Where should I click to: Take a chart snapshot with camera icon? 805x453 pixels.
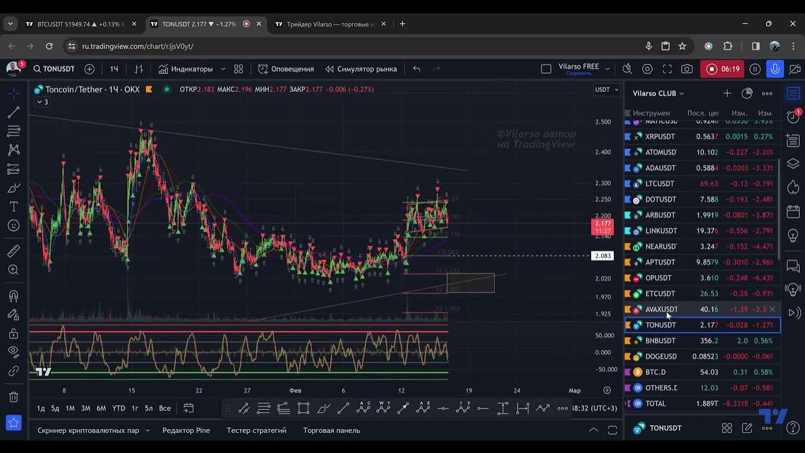pyautogui.click(x=687, y=69)
